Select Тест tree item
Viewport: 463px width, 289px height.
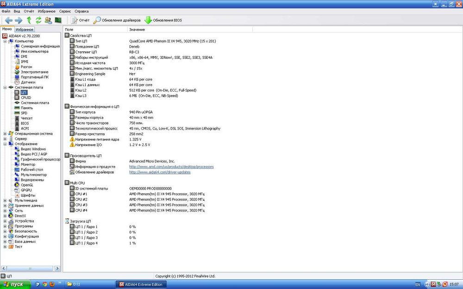(19, 246)
